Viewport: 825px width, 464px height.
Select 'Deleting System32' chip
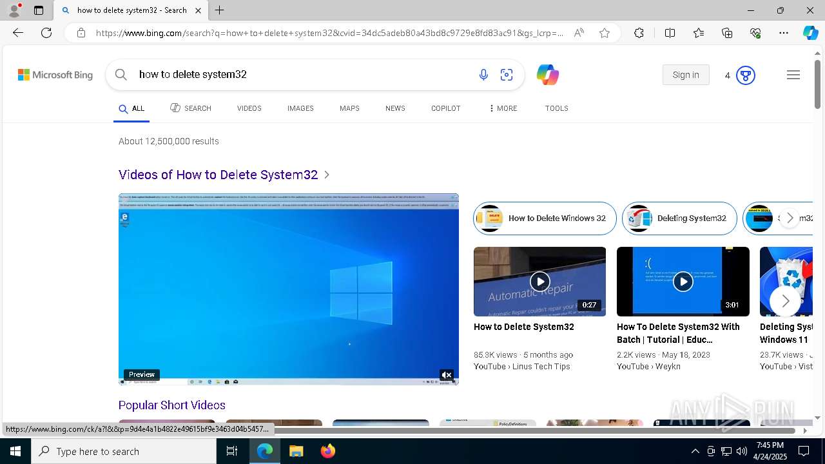(x=679, y=218)
